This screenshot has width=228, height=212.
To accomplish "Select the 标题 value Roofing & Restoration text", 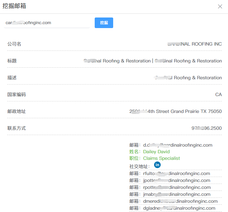I will pos(153,61).
